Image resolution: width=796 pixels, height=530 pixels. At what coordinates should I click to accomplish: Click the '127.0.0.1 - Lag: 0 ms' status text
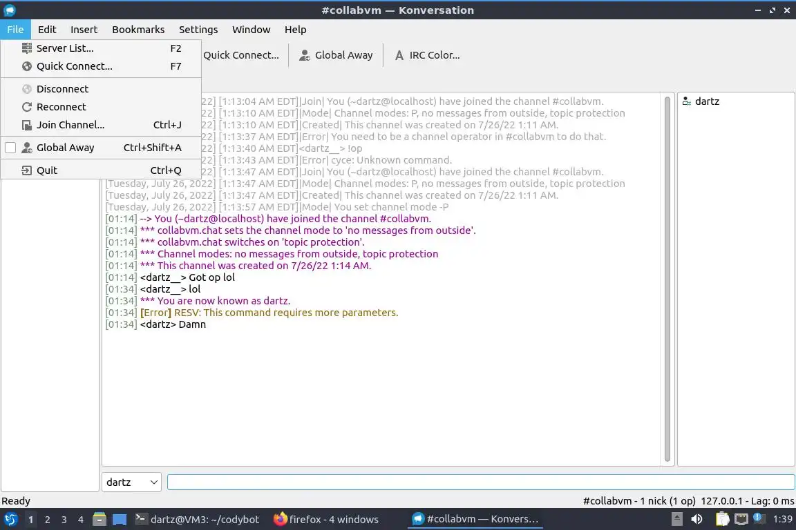pos(747,501)
